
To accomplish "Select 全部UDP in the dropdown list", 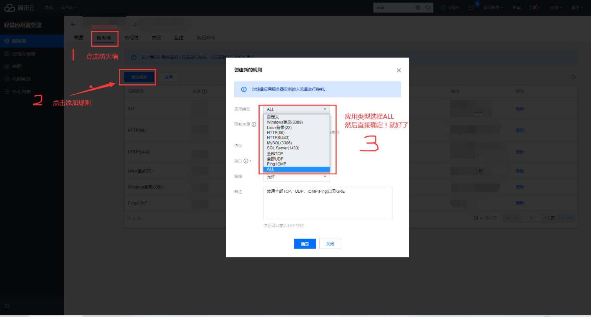I will pos(296,159).
